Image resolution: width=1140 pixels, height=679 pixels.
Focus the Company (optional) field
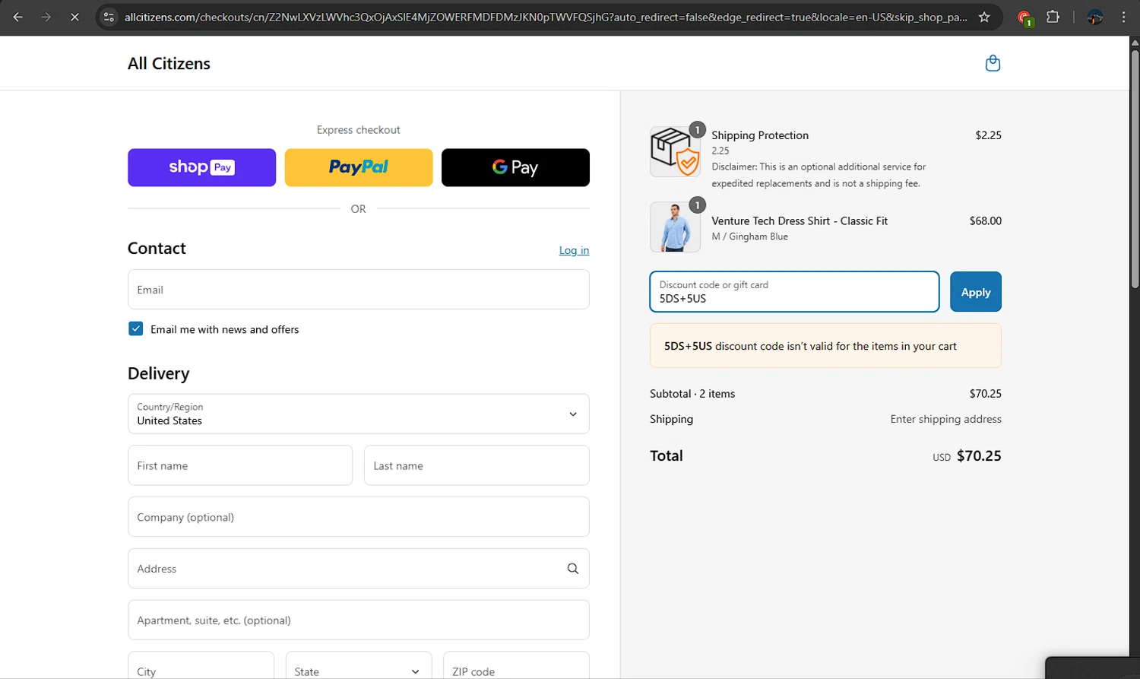pos(359,517)
